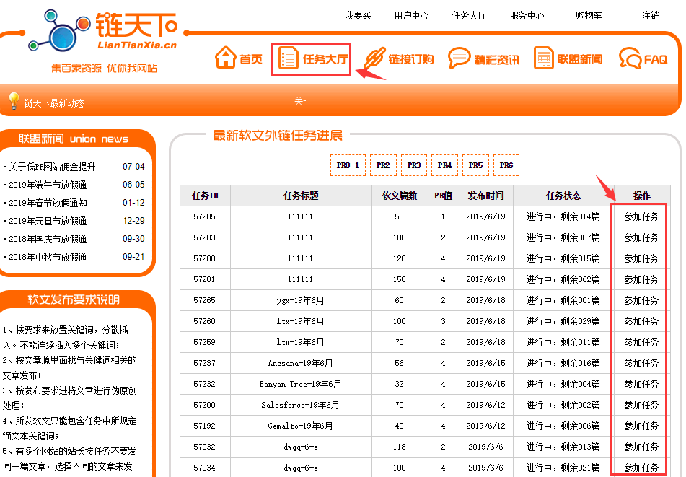Open 我要买 in the top menu
The image size is (686, 477).
click(358, 16)
